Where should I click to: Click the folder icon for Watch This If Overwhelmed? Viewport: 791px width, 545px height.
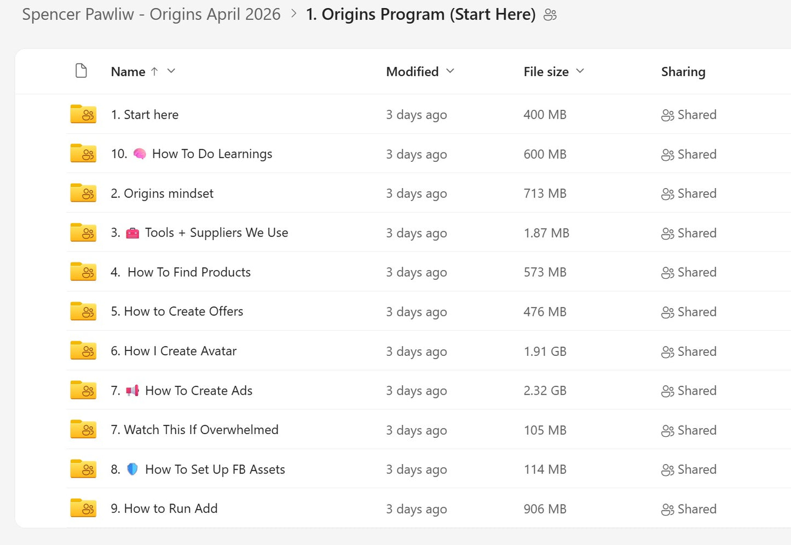(x=83, y=430)
